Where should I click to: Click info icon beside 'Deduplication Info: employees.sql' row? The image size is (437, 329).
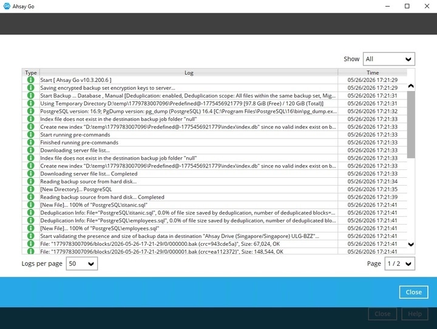[31, 220]
